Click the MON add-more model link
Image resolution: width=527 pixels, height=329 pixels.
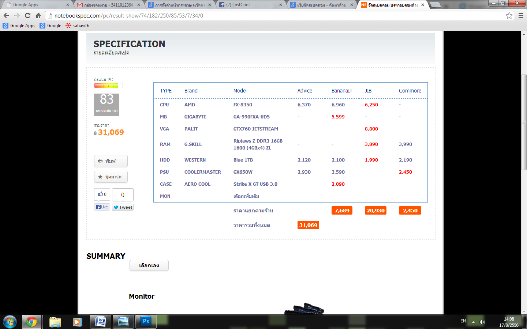pos(246,196)
